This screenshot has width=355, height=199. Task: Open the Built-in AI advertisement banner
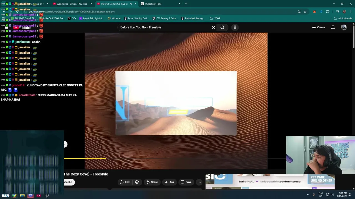(x=270, y=181)
